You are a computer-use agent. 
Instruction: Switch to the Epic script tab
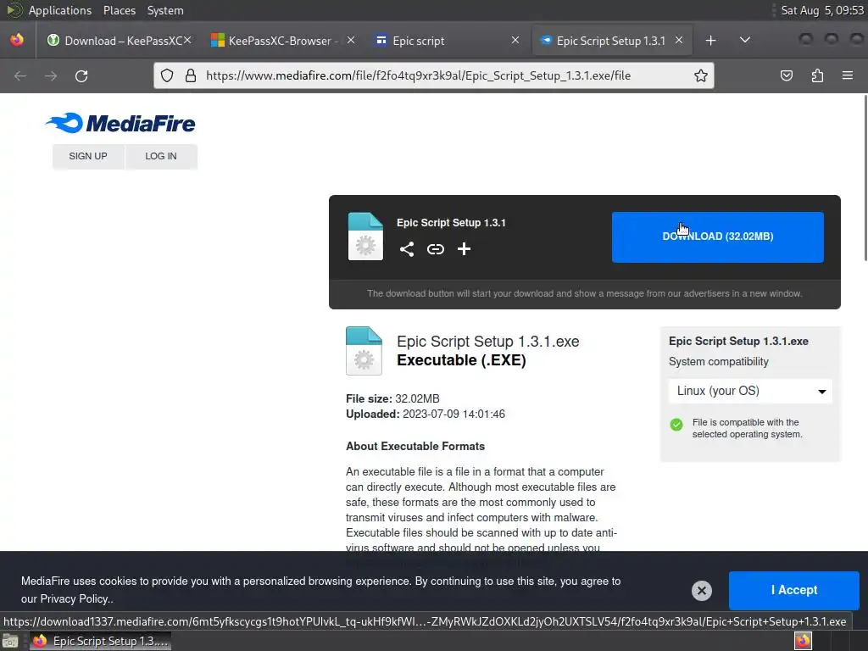point(446,41)
